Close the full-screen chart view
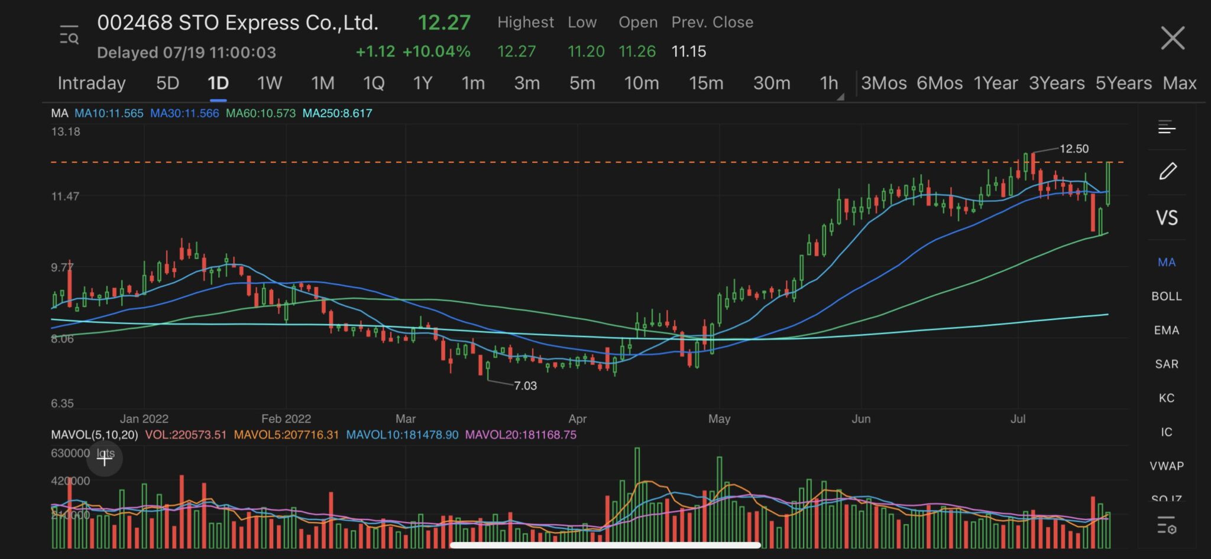 (1173, 38)
